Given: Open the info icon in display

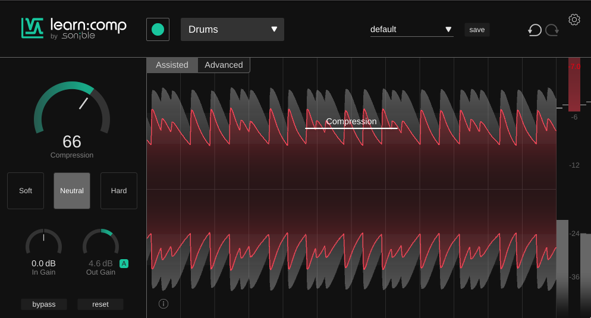Looking at the screenshot, I should (164, 304).
